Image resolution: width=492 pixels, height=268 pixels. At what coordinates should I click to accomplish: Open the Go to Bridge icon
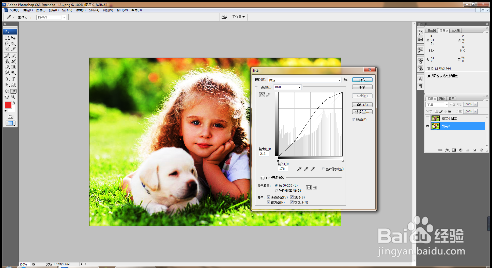(224, 17)
